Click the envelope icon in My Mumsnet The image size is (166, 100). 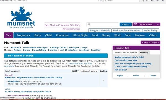pos(135,25)
